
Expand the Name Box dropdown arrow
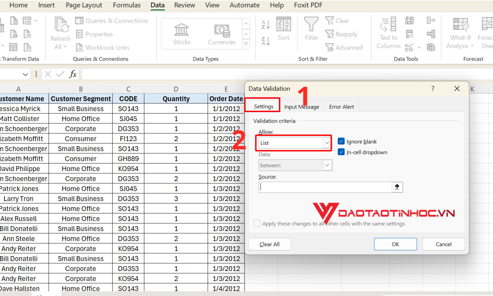(25, 74)
